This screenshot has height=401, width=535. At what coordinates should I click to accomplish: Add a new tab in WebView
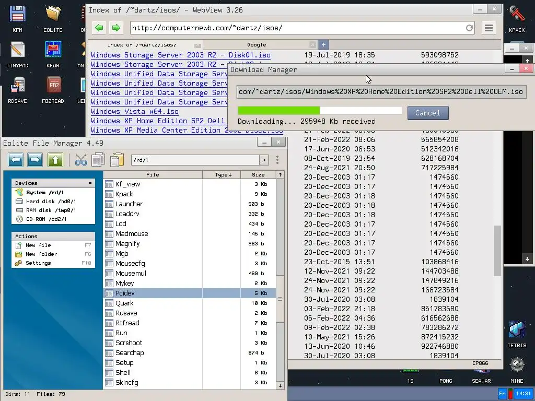pyautogui.click(x=323, y=45)
